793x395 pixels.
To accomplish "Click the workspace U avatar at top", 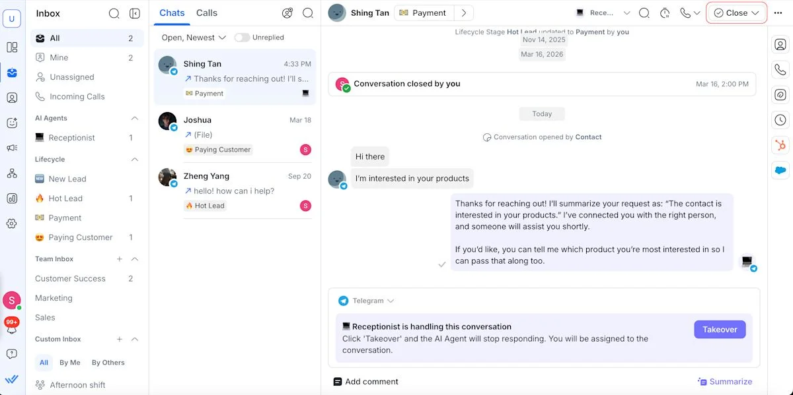I will click(12, 18).
